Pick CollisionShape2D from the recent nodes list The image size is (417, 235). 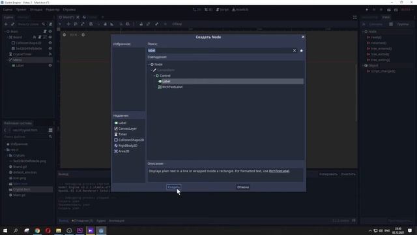[131, 140]
